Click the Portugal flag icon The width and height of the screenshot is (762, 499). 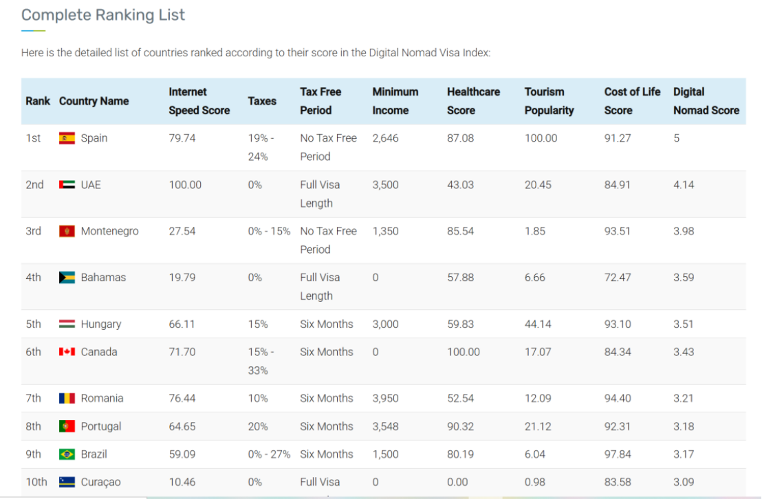tap(67, 426)
